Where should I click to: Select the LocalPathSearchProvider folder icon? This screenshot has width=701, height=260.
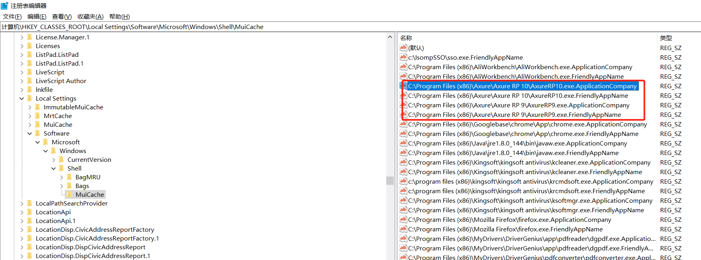[x=29, y=203]
